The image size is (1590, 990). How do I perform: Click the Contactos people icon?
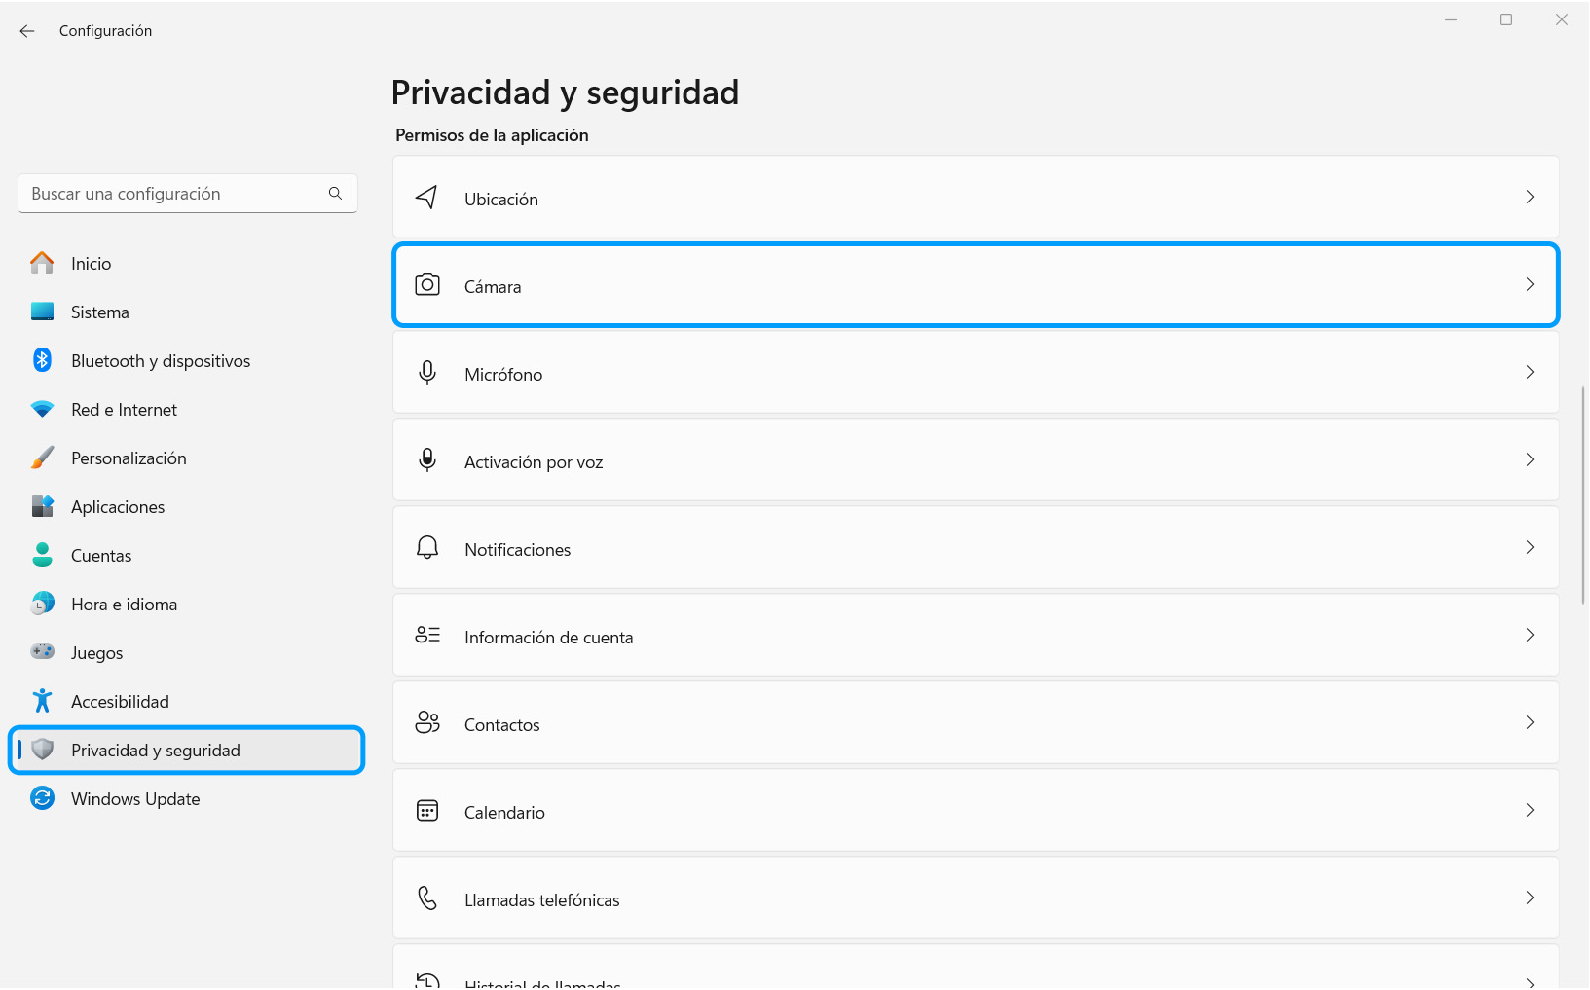point(427,722)
